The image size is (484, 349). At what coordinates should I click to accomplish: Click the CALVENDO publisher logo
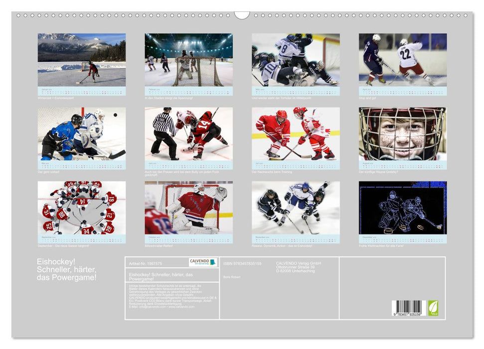pos(198,261)
